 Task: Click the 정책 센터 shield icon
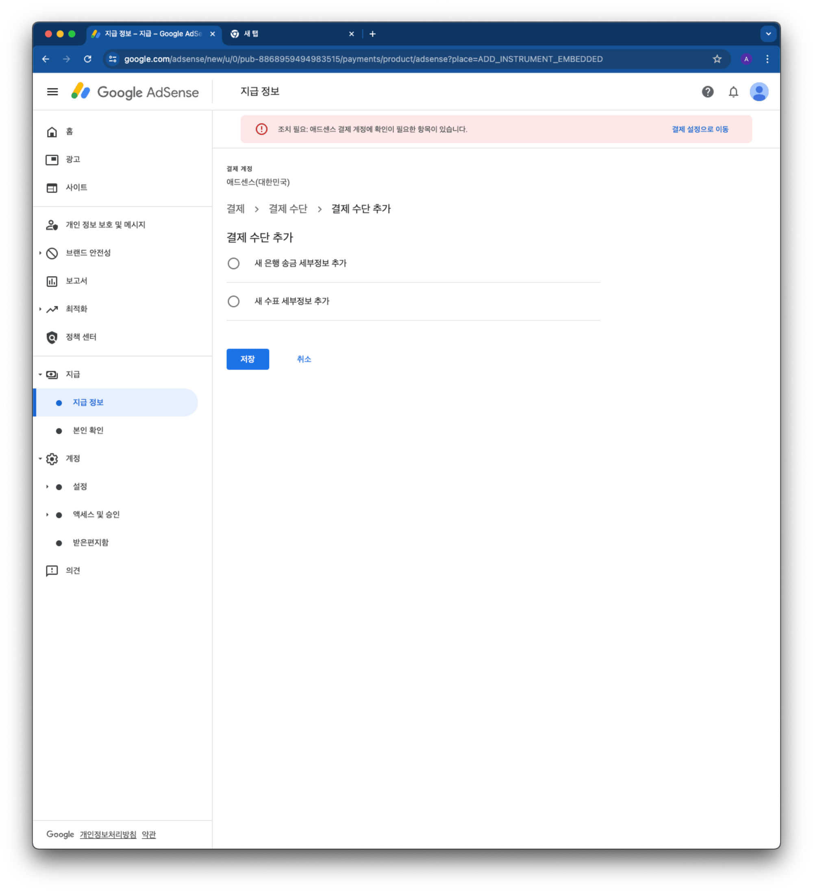52,337
